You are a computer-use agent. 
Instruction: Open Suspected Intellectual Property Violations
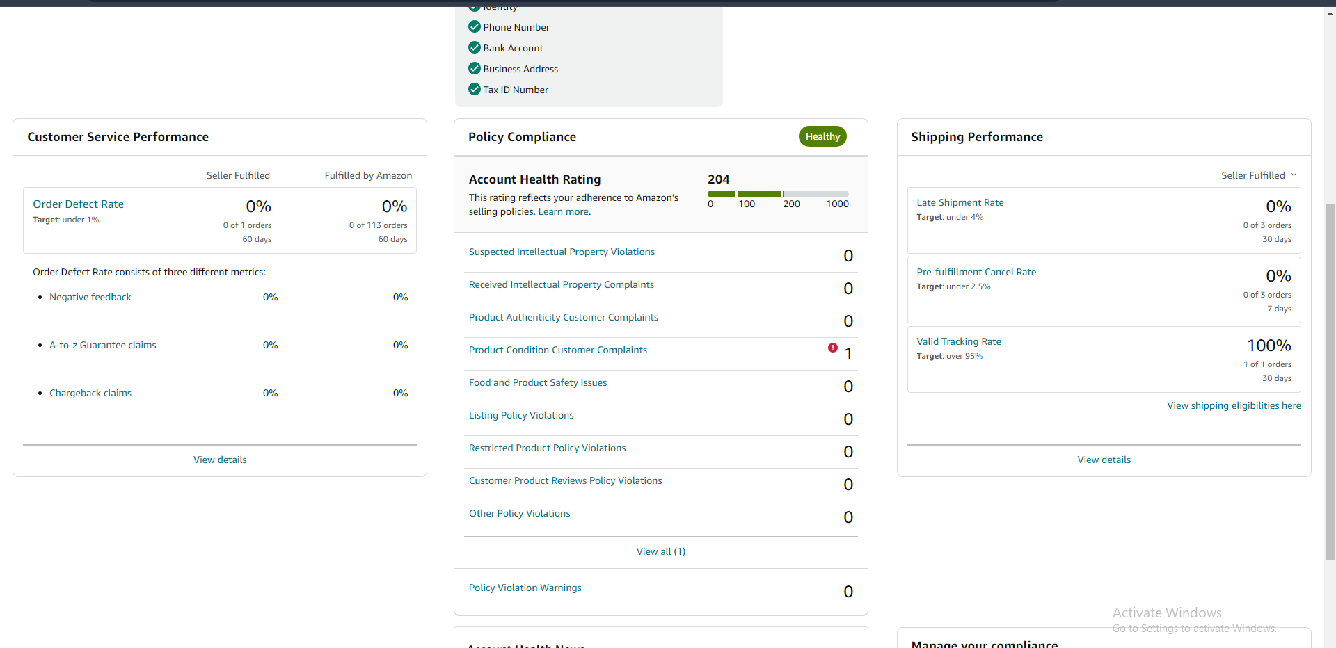[562, 252]
